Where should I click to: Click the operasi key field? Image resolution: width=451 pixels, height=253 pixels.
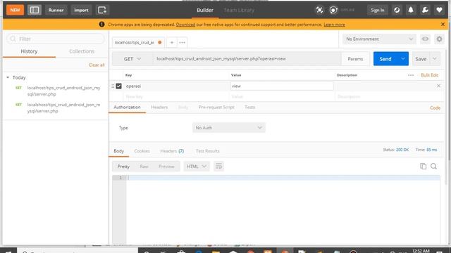click(176, 86)
